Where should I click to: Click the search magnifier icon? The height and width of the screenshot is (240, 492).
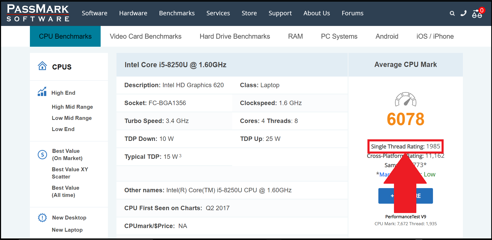pos(452,13)
